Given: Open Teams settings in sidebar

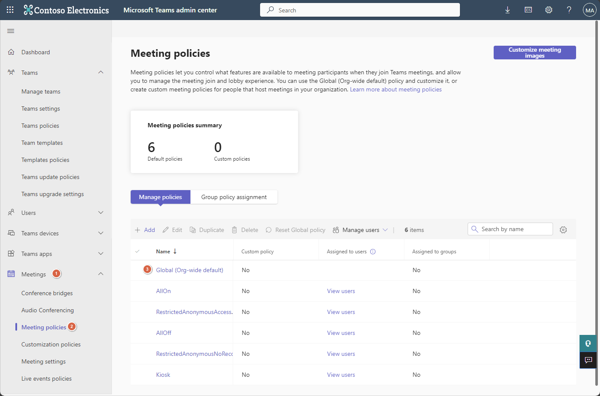Looking at the screenshot, I should tap(41, 109).
